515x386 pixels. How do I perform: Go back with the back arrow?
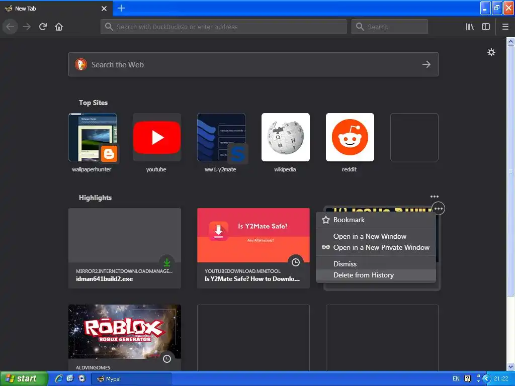click(10, 27)
